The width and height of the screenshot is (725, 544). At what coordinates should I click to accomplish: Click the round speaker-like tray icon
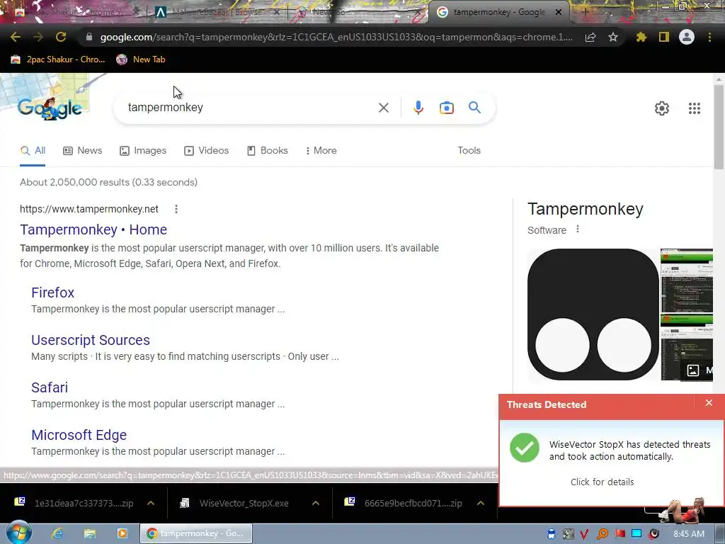(x=653, y=534)
